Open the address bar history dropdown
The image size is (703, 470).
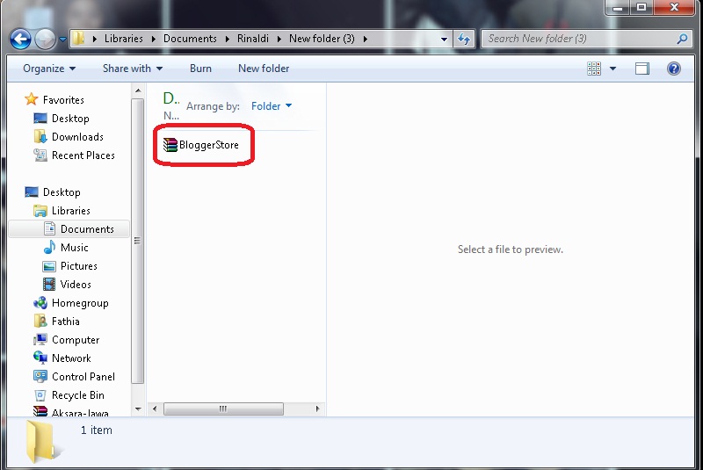444,39
